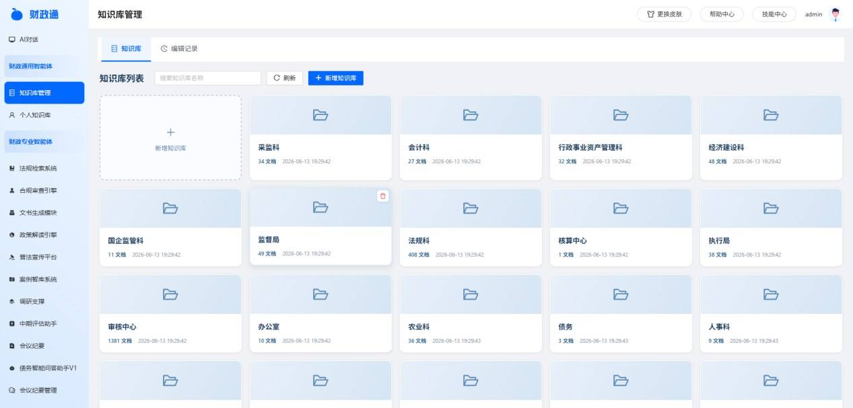
Task: Select the 国企监管科 card title
Action: point(125,241)
